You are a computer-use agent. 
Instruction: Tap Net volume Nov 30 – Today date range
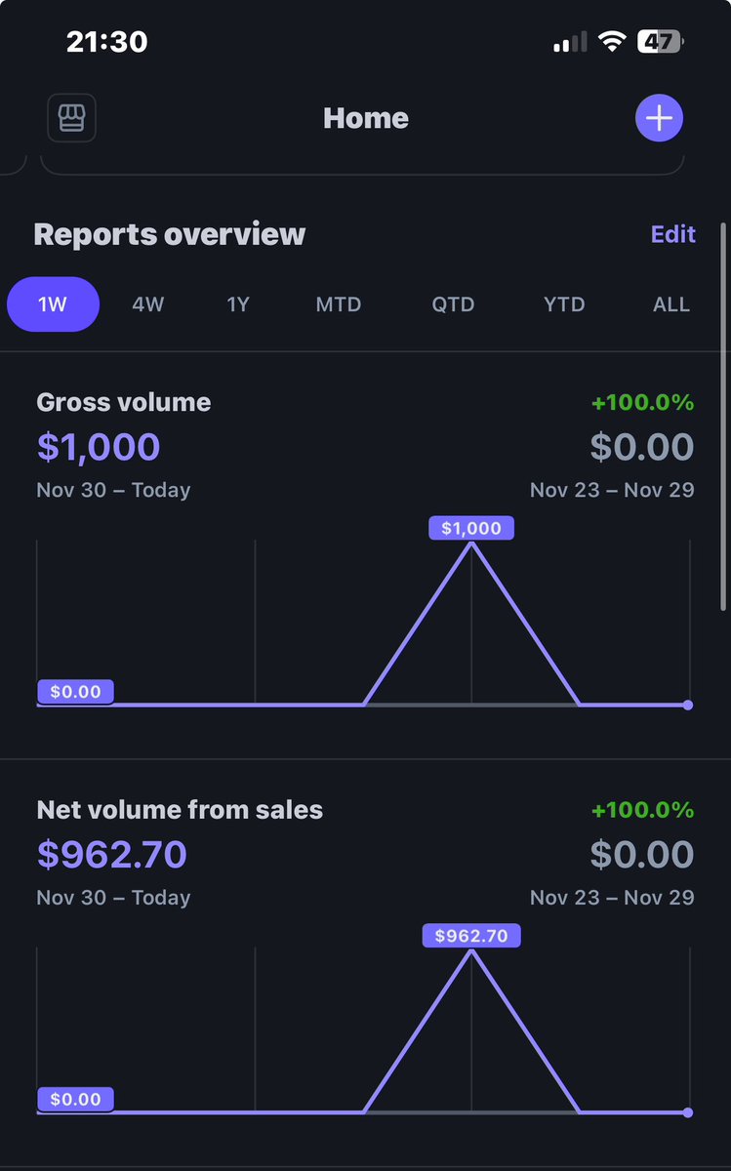(113, 898)
